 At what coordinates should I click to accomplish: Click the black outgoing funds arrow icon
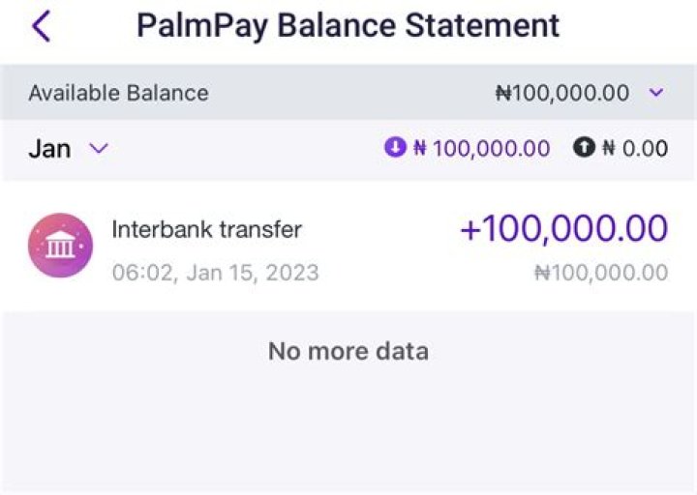pyautogui.click(x=584, y=148)
